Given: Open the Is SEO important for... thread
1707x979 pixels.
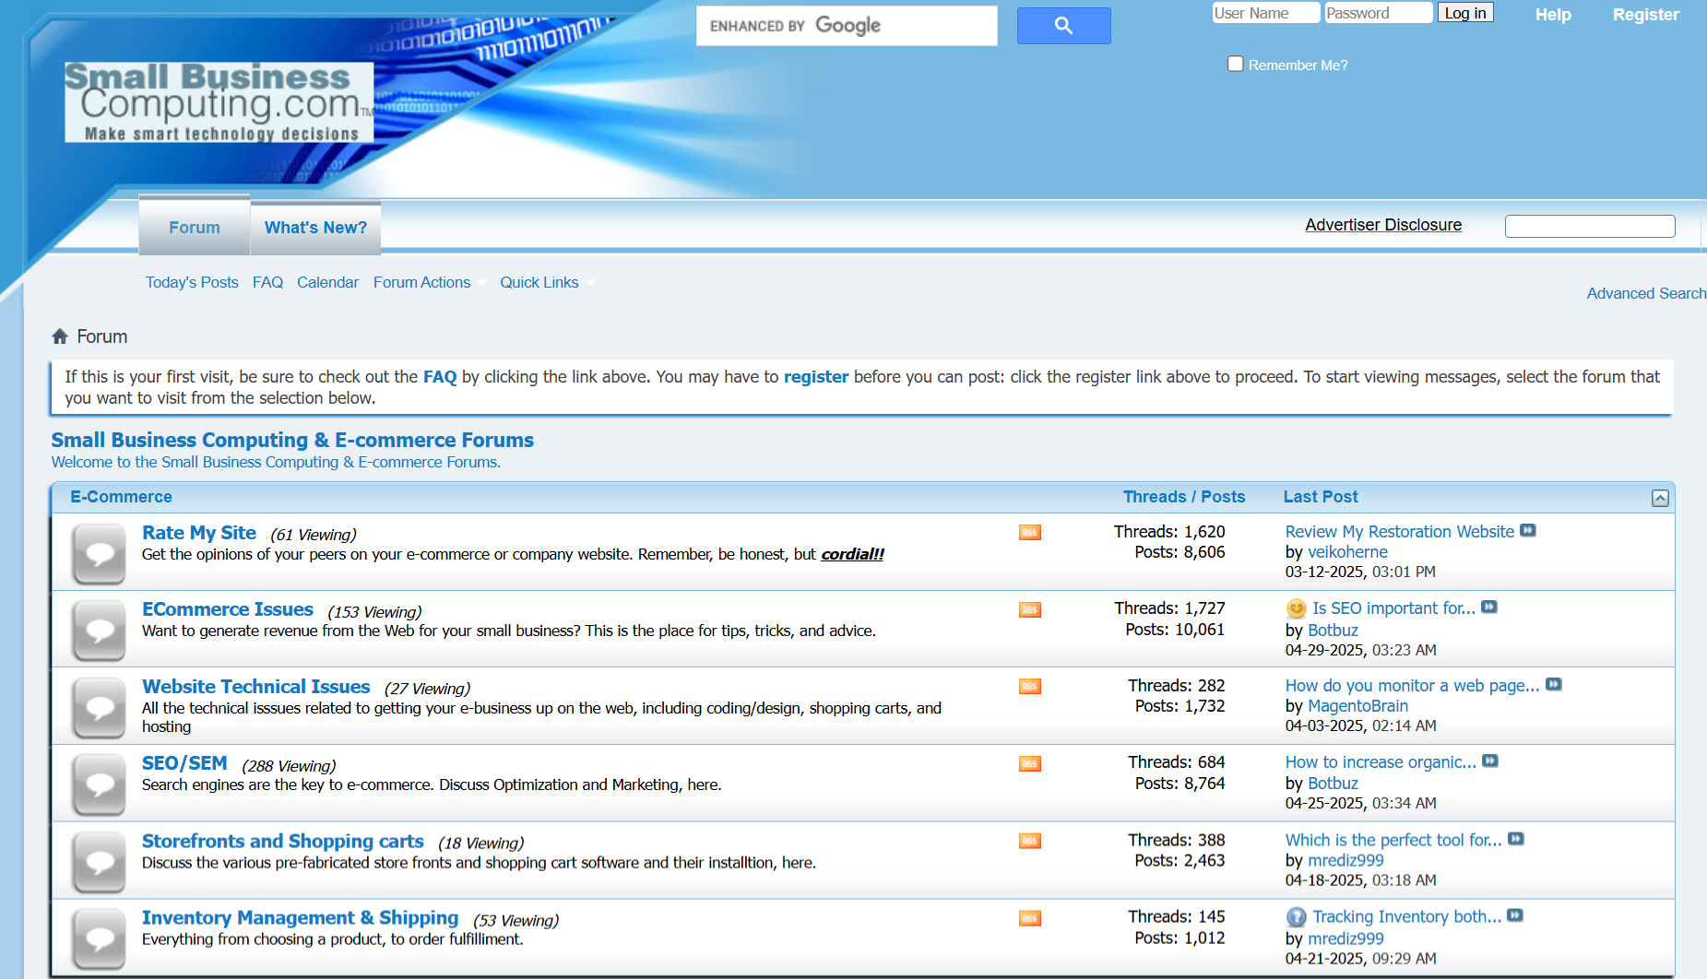Looking at the screenshot, I should point(1393,608).
